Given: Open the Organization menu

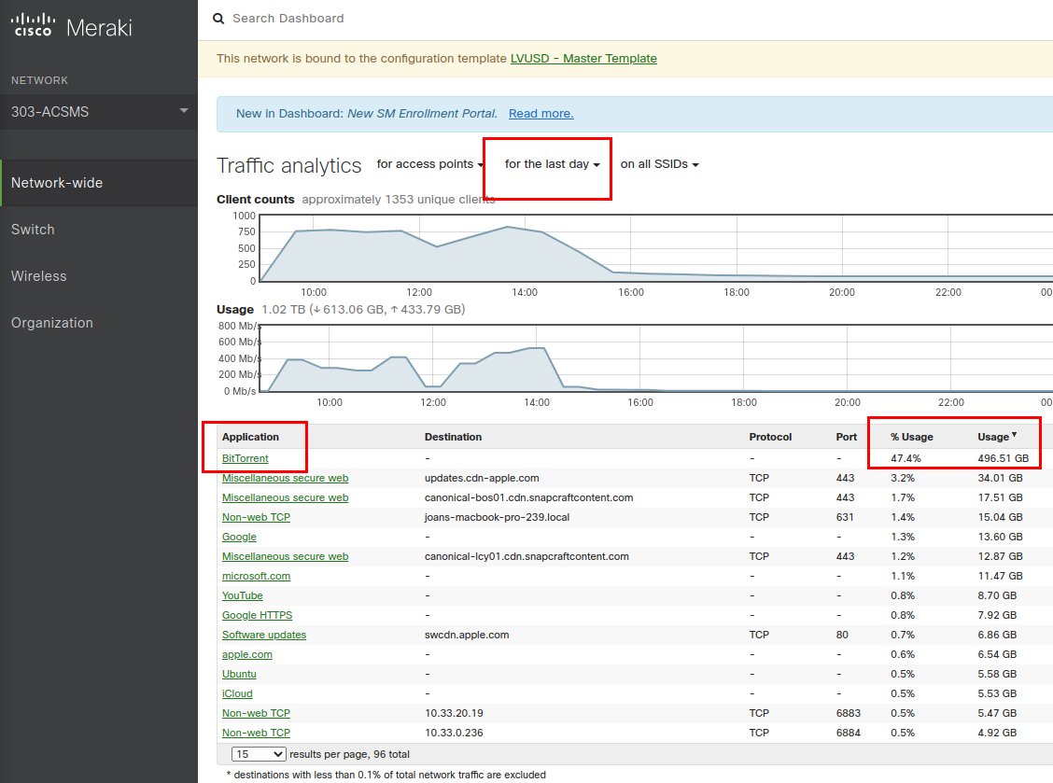Looking at the screenshot, I should click(x=51, y=323).
